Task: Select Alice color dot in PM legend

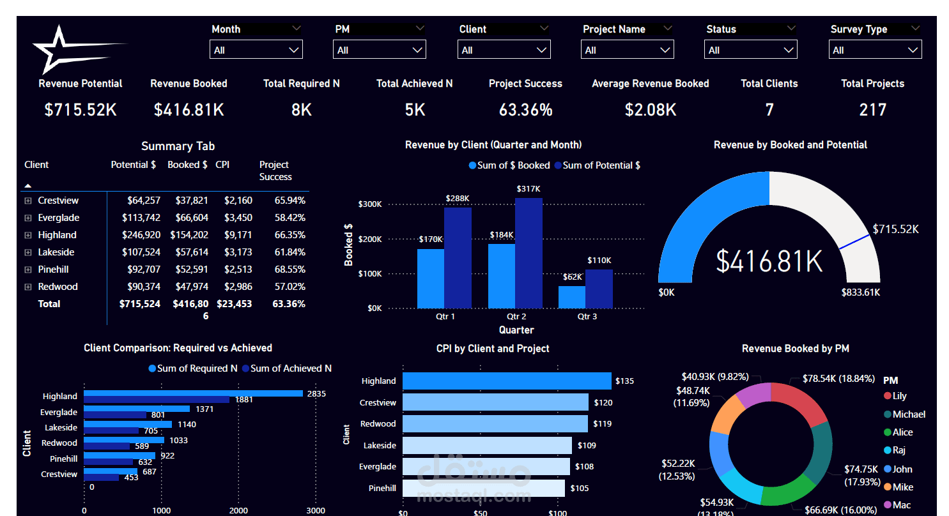Action: coord(888,432)
